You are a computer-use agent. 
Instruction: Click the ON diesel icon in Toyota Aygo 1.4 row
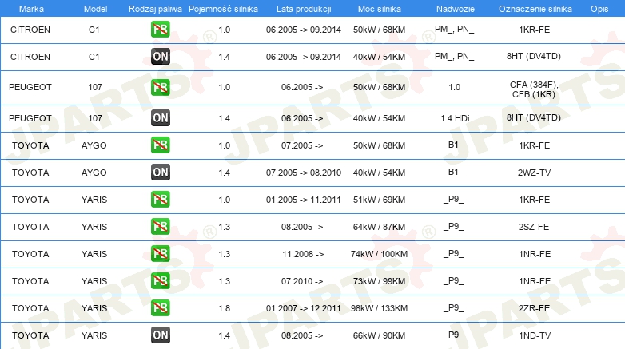click(x=160, y=173)
